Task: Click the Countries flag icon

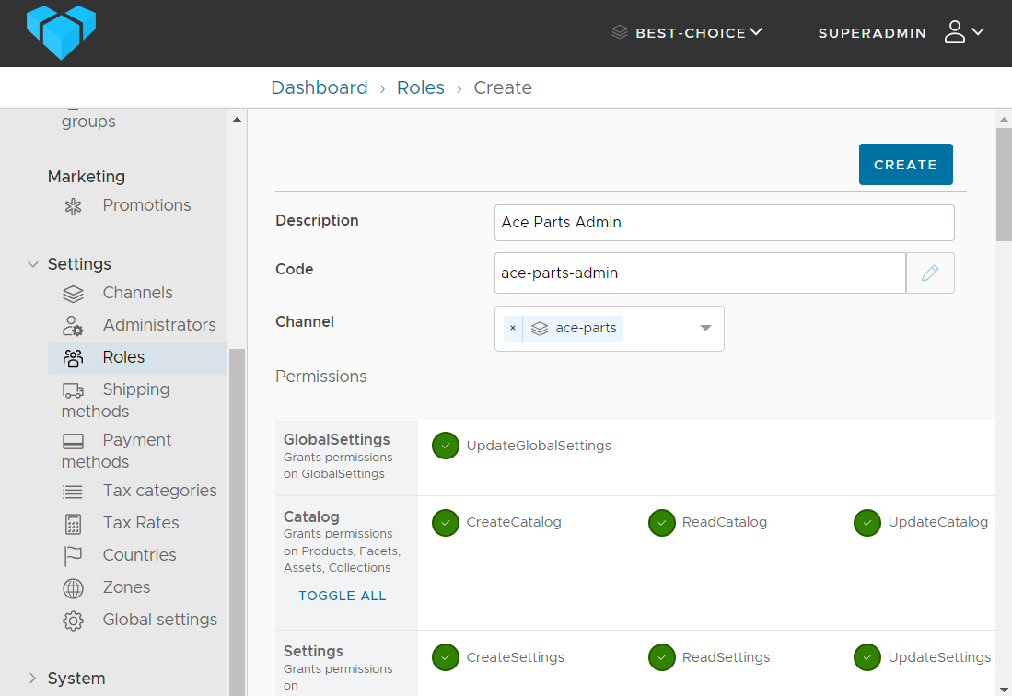Action: [74, 556]
